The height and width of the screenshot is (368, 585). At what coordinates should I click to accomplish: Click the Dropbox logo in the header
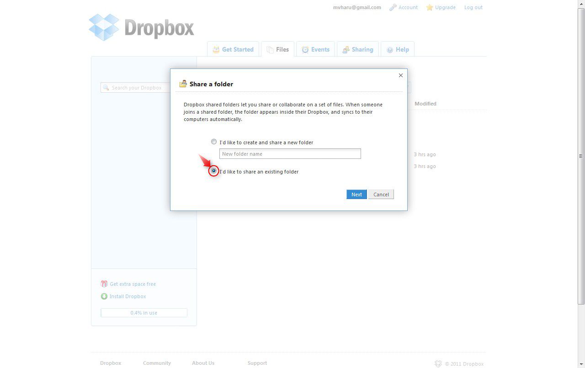pos(141,27)
